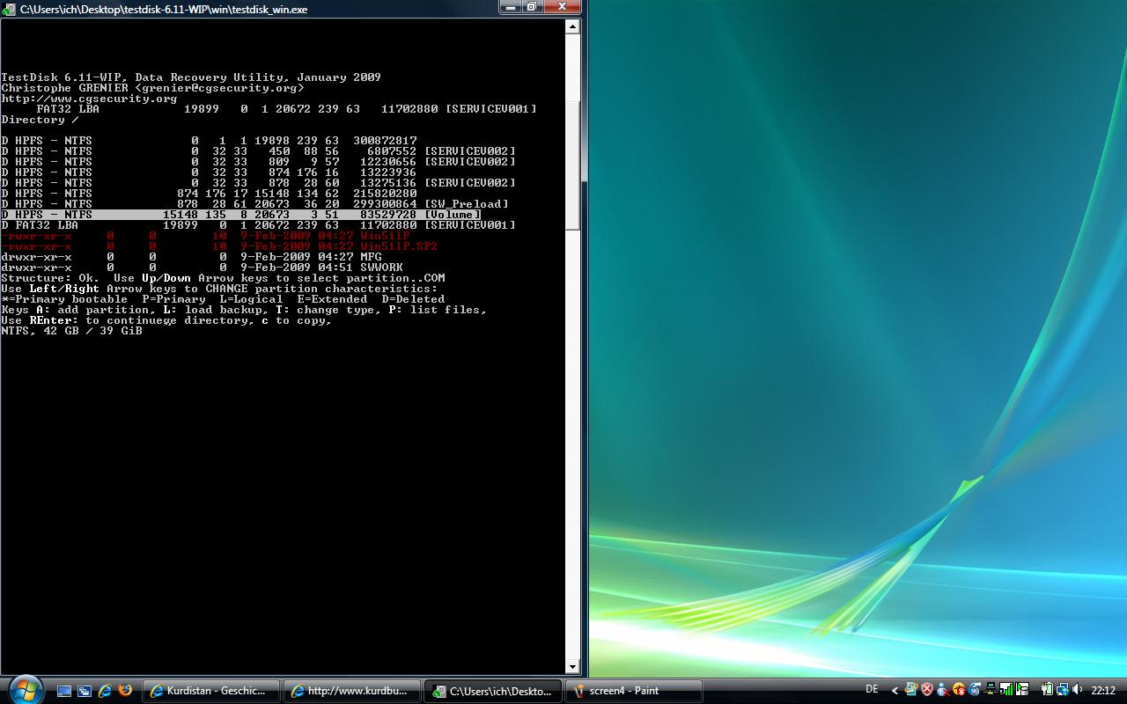Image resolution: width=1127 pixels, height=704 pixels.
Task: Click the 'E=Extended' legend text
Action: click(332, 299)
